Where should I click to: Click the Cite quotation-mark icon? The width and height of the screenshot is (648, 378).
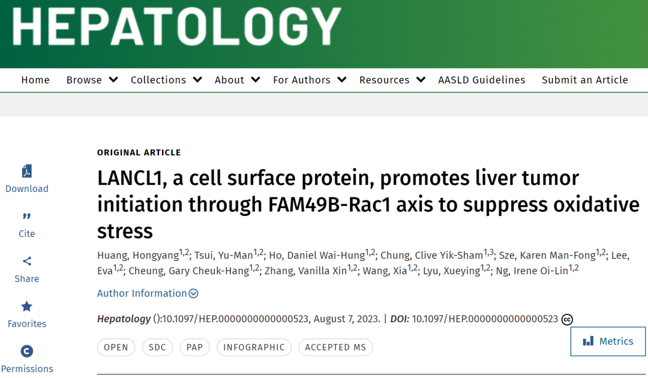coord(27,217)
